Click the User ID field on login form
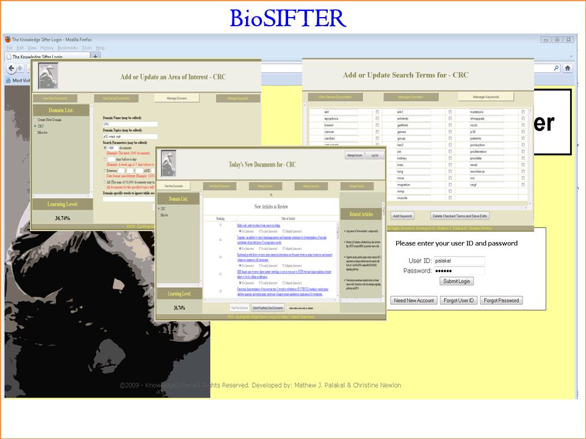Image resolution: width=586 pixels, height=439 pixels. pyautogui.click(x=459, y=261)
